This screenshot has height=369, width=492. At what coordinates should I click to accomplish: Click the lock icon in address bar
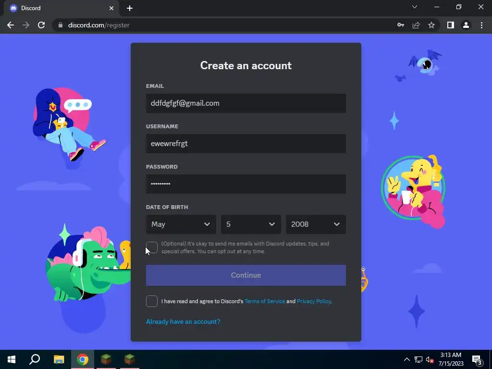[x=61, y=25]
